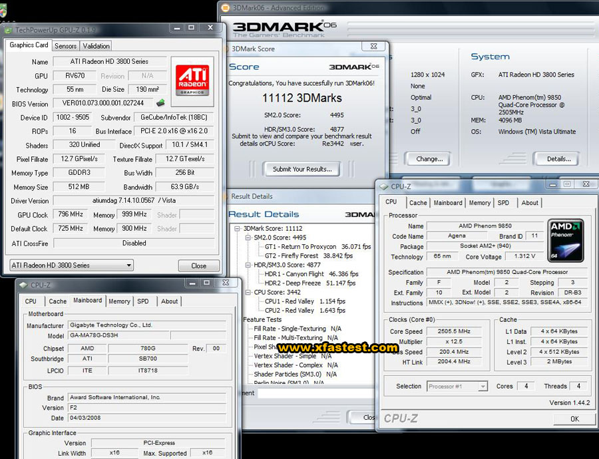Open SPD tab in CPU-Z processor window

tap(503, 203)
